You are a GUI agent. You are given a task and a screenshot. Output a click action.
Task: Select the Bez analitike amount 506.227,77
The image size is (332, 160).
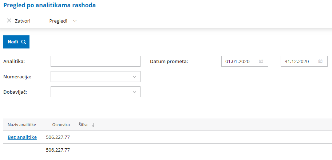(x=58, y=137)
